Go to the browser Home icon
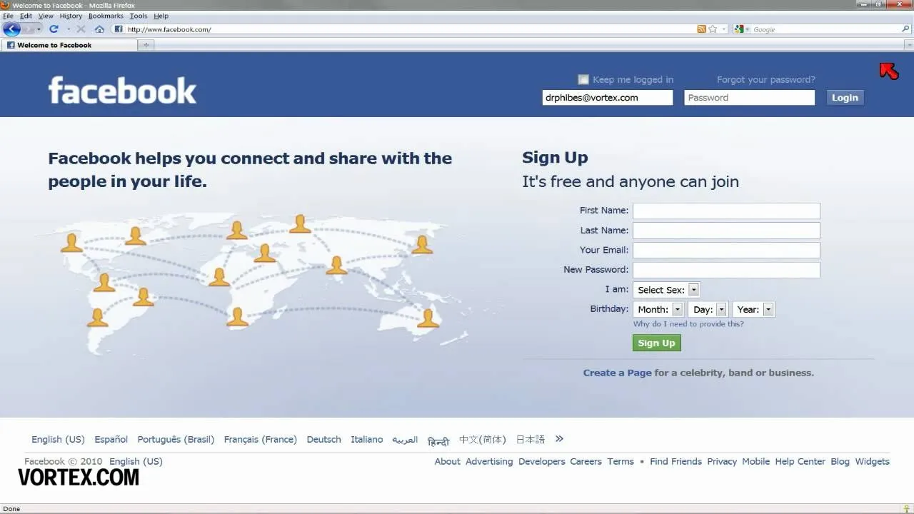Screen dimensions: 914x514 (99, 29)
